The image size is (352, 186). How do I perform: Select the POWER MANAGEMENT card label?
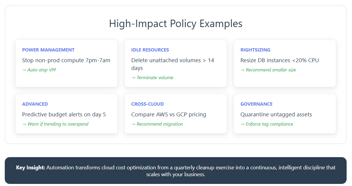pos(48,50)
